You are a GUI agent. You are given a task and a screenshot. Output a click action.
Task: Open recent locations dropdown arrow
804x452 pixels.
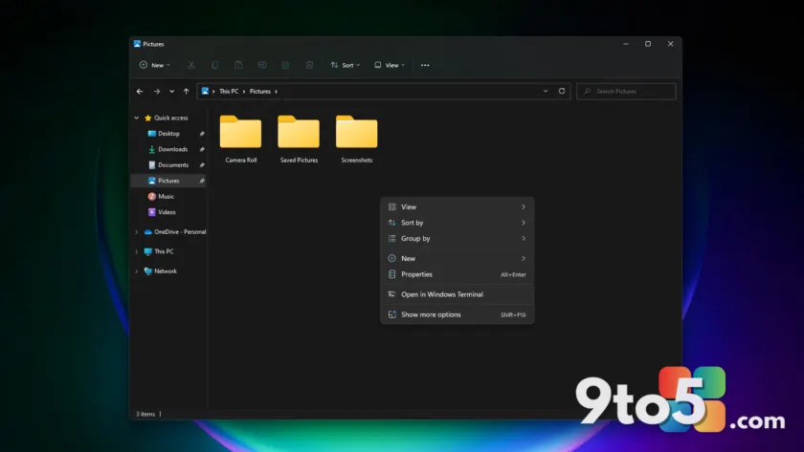[x=171, y=91]
